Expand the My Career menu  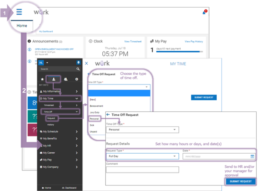tap(59, 153)
